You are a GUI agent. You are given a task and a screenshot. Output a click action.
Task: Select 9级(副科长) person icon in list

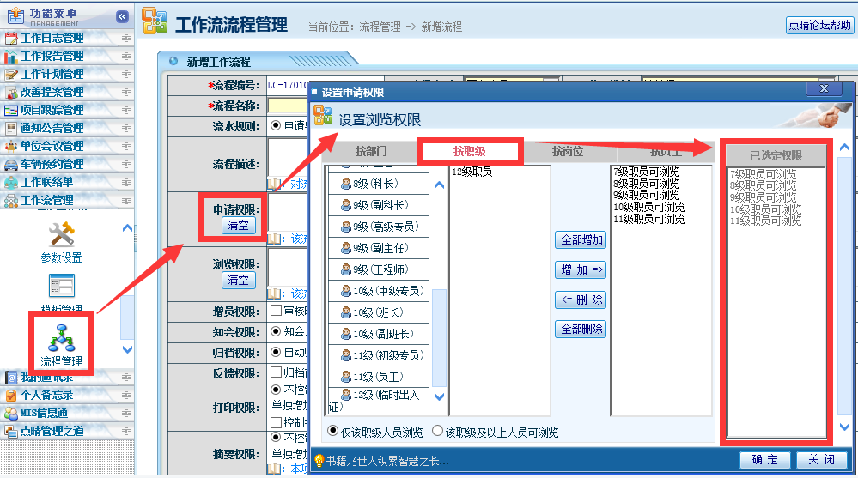click(346, 205)
